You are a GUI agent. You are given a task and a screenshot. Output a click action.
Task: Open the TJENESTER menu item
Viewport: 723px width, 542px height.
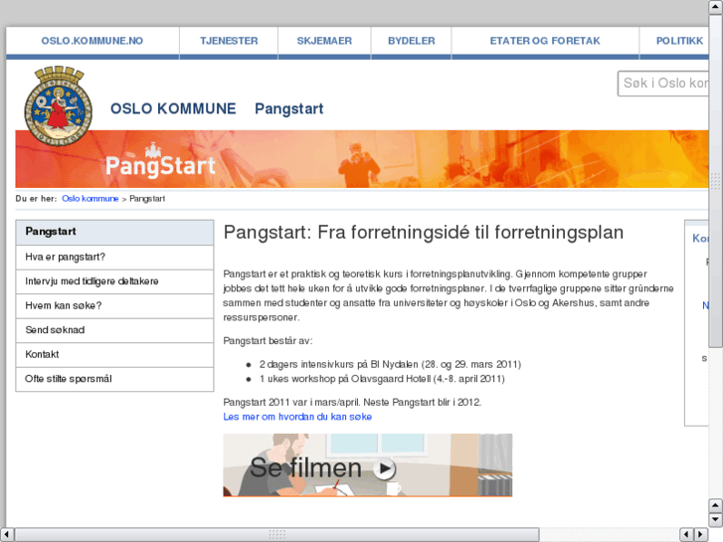click(229, 41)
